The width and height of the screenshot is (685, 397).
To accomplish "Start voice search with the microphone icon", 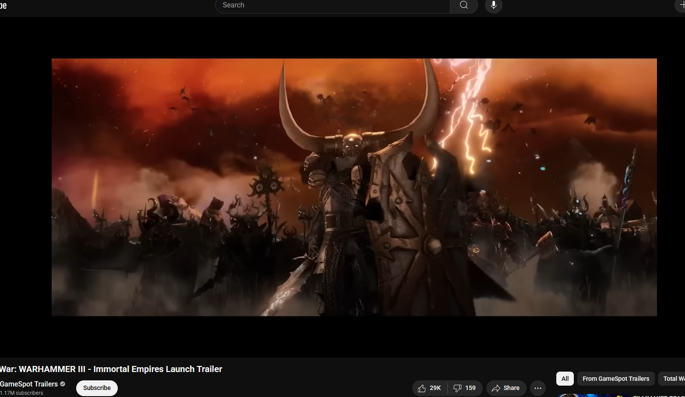I will pyautogui.click(x=493, y=5).
